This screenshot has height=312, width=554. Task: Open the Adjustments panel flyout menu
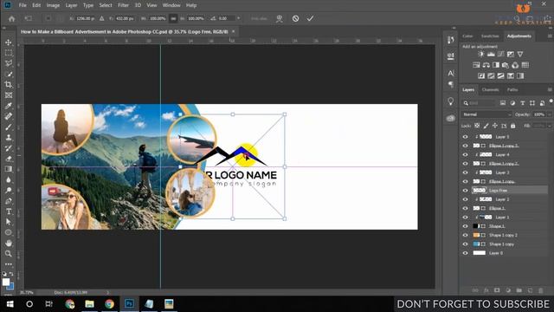(550, 36)
